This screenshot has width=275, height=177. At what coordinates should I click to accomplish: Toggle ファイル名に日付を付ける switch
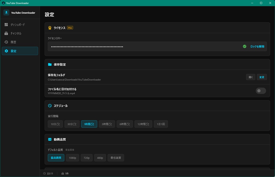coord(261,91)
